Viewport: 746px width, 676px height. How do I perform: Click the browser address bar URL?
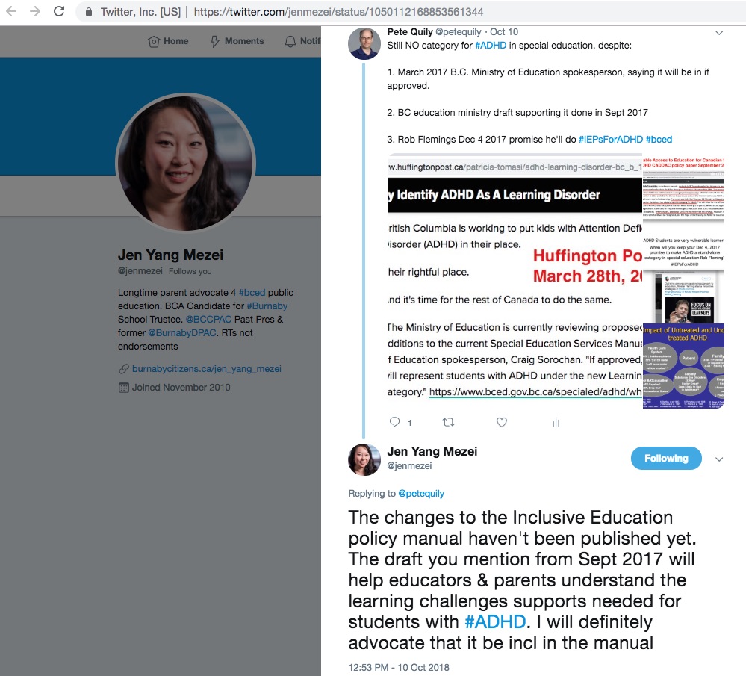[338, 12]
